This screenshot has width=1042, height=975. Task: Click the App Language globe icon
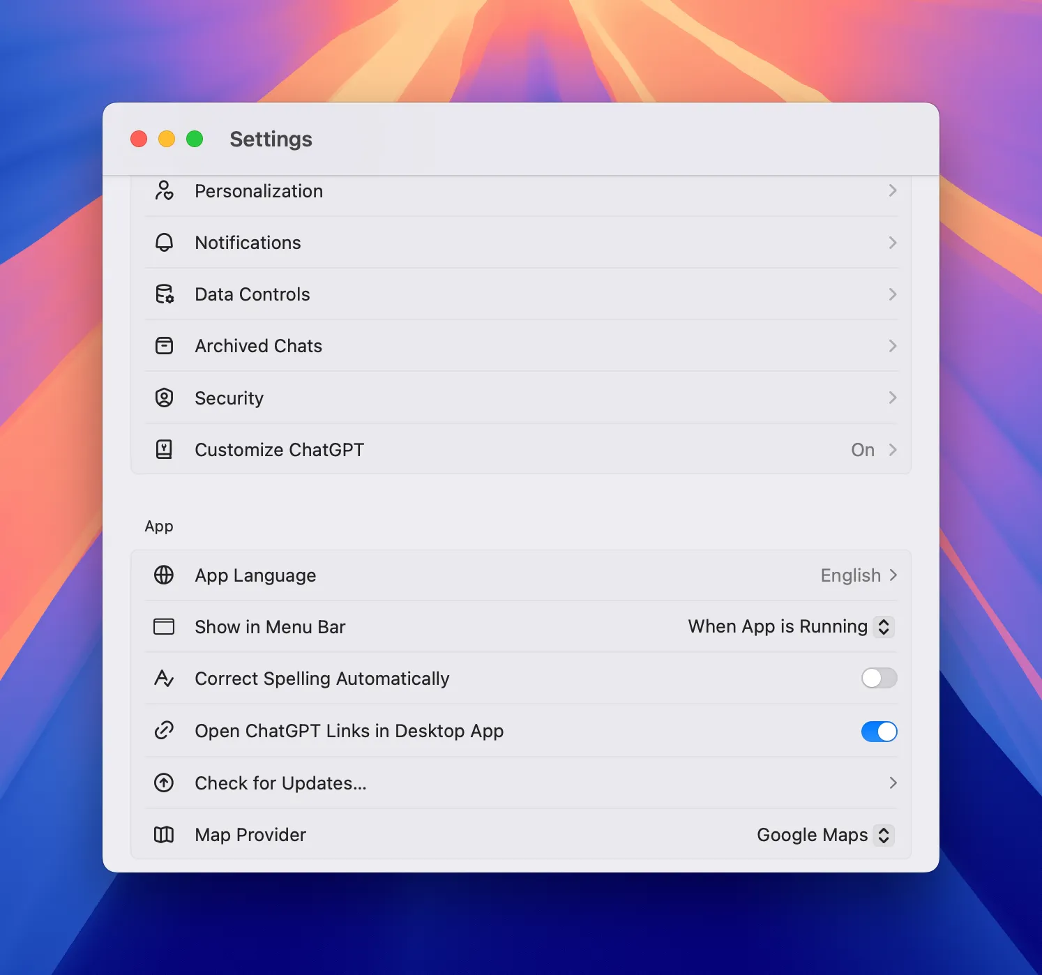[x=164, y=575]
